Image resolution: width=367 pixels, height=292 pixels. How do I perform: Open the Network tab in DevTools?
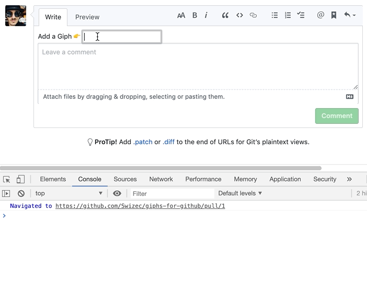point(161,179)
